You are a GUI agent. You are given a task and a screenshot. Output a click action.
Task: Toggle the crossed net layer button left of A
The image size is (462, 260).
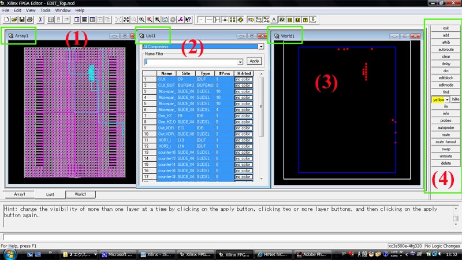click(x=266, y=20)
